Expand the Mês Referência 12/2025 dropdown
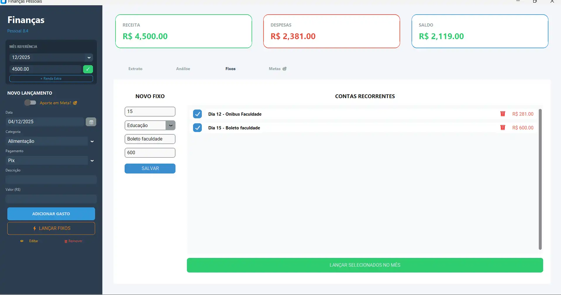 (x=89, y=58)
